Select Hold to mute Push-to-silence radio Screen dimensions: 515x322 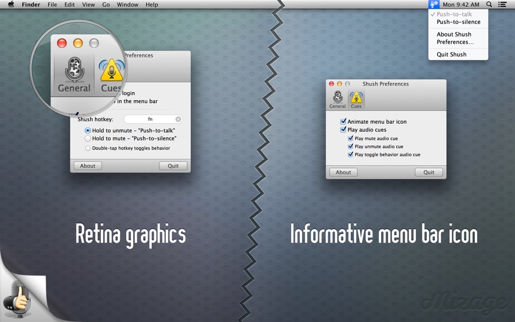coord(88,138)
